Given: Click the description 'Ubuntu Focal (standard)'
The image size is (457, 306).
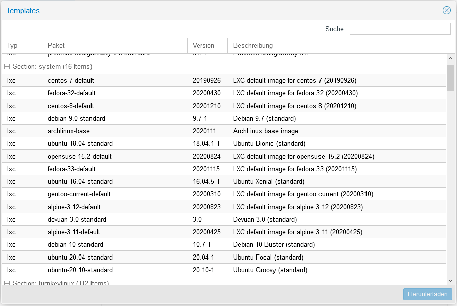Looking at the screenshot, I should pyautogui.click(x=268, y=258).
